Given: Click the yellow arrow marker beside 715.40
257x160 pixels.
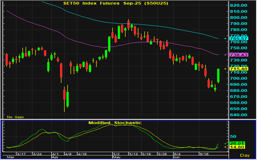Looking at the screenshot, I should (225, 69).
